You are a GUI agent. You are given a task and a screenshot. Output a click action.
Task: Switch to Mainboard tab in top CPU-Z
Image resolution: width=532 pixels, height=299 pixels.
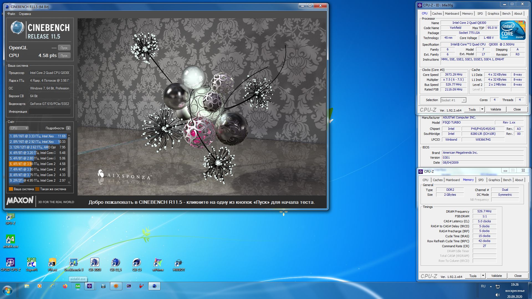point(452,14)
